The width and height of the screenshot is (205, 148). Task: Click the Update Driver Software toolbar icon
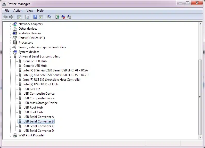point(57,17)
